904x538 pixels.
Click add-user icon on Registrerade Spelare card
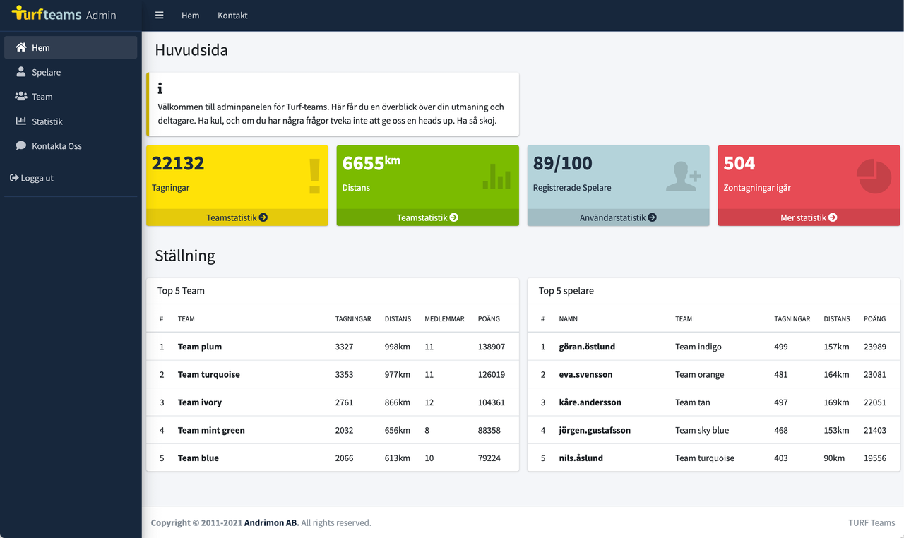point(684,176)
